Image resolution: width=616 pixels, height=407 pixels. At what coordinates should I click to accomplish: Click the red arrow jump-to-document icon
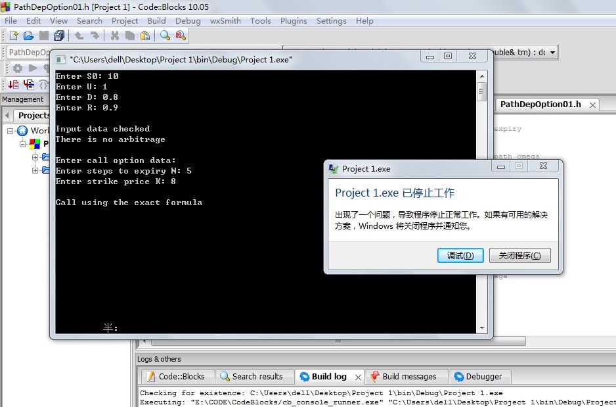click(x=14, y=84)
